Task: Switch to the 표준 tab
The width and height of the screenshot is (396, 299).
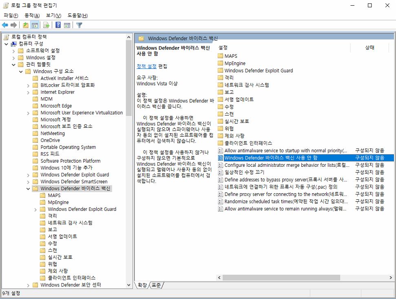Action: point(156,285)
